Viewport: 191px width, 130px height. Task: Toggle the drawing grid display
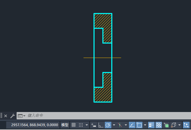73,125
